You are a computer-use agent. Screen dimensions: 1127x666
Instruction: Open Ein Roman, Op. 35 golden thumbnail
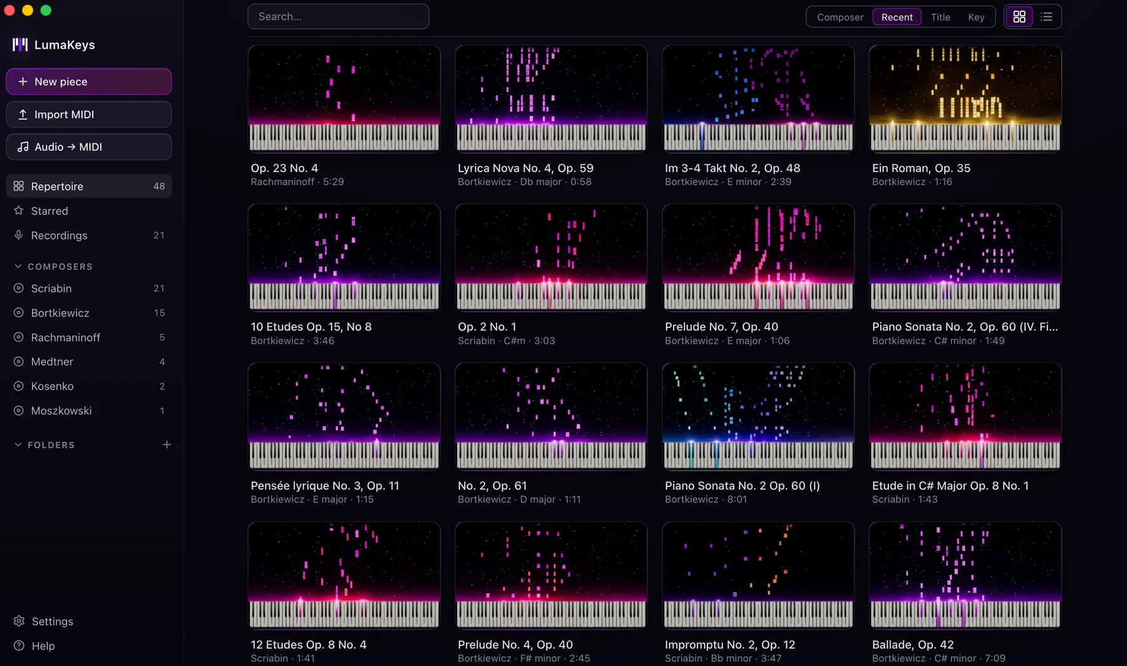pyautogui.click(x=965, y=98)
